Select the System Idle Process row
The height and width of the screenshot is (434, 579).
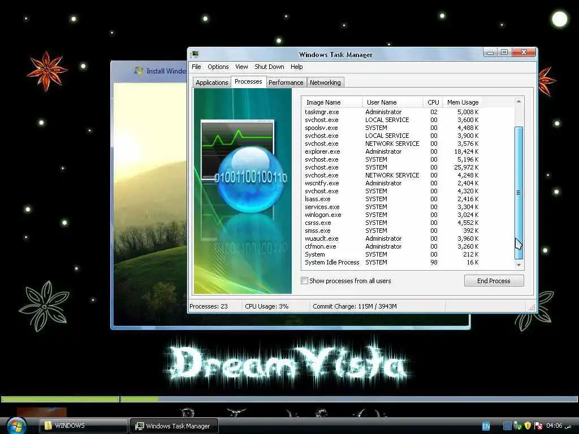[392, 262]
